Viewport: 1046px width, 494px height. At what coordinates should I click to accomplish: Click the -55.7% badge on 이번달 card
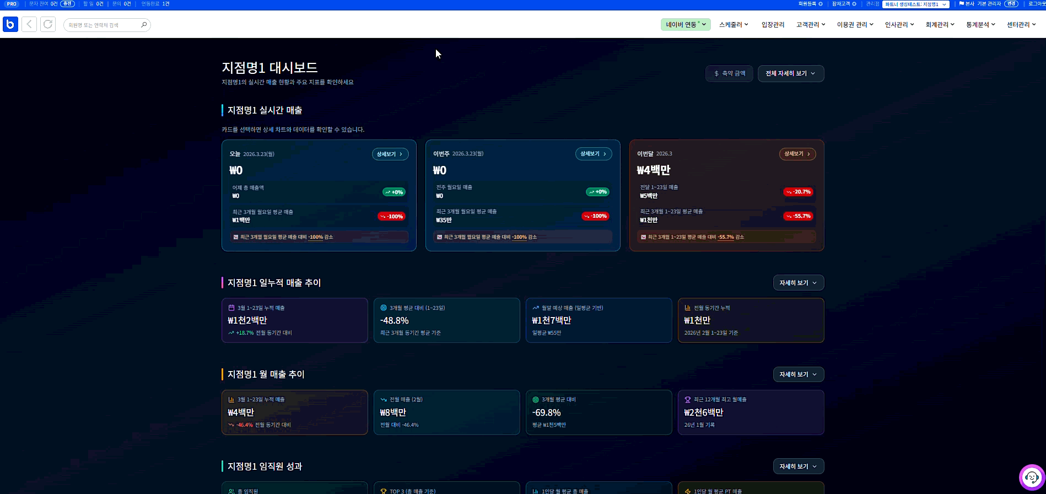(x=799, y=216)
